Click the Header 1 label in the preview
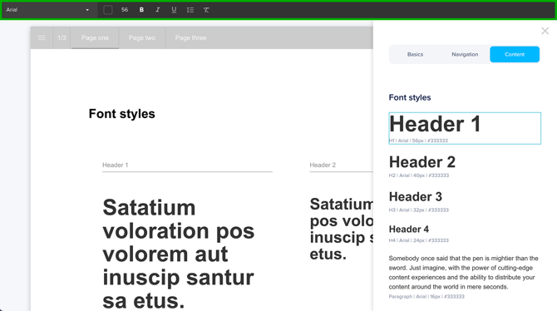 (x=115, y=165)
